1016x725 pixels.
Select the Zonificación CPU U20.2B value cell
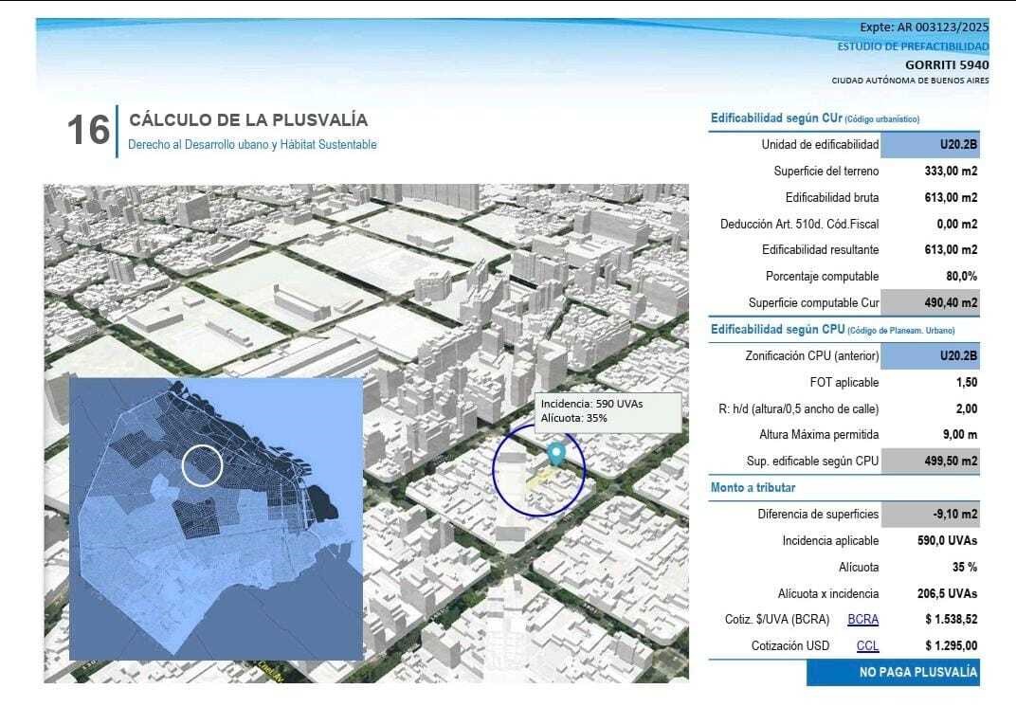pyautogui.click(x=930, y=356)
